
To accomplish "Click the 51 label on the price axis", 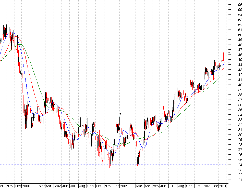I will tap(240, 30).
